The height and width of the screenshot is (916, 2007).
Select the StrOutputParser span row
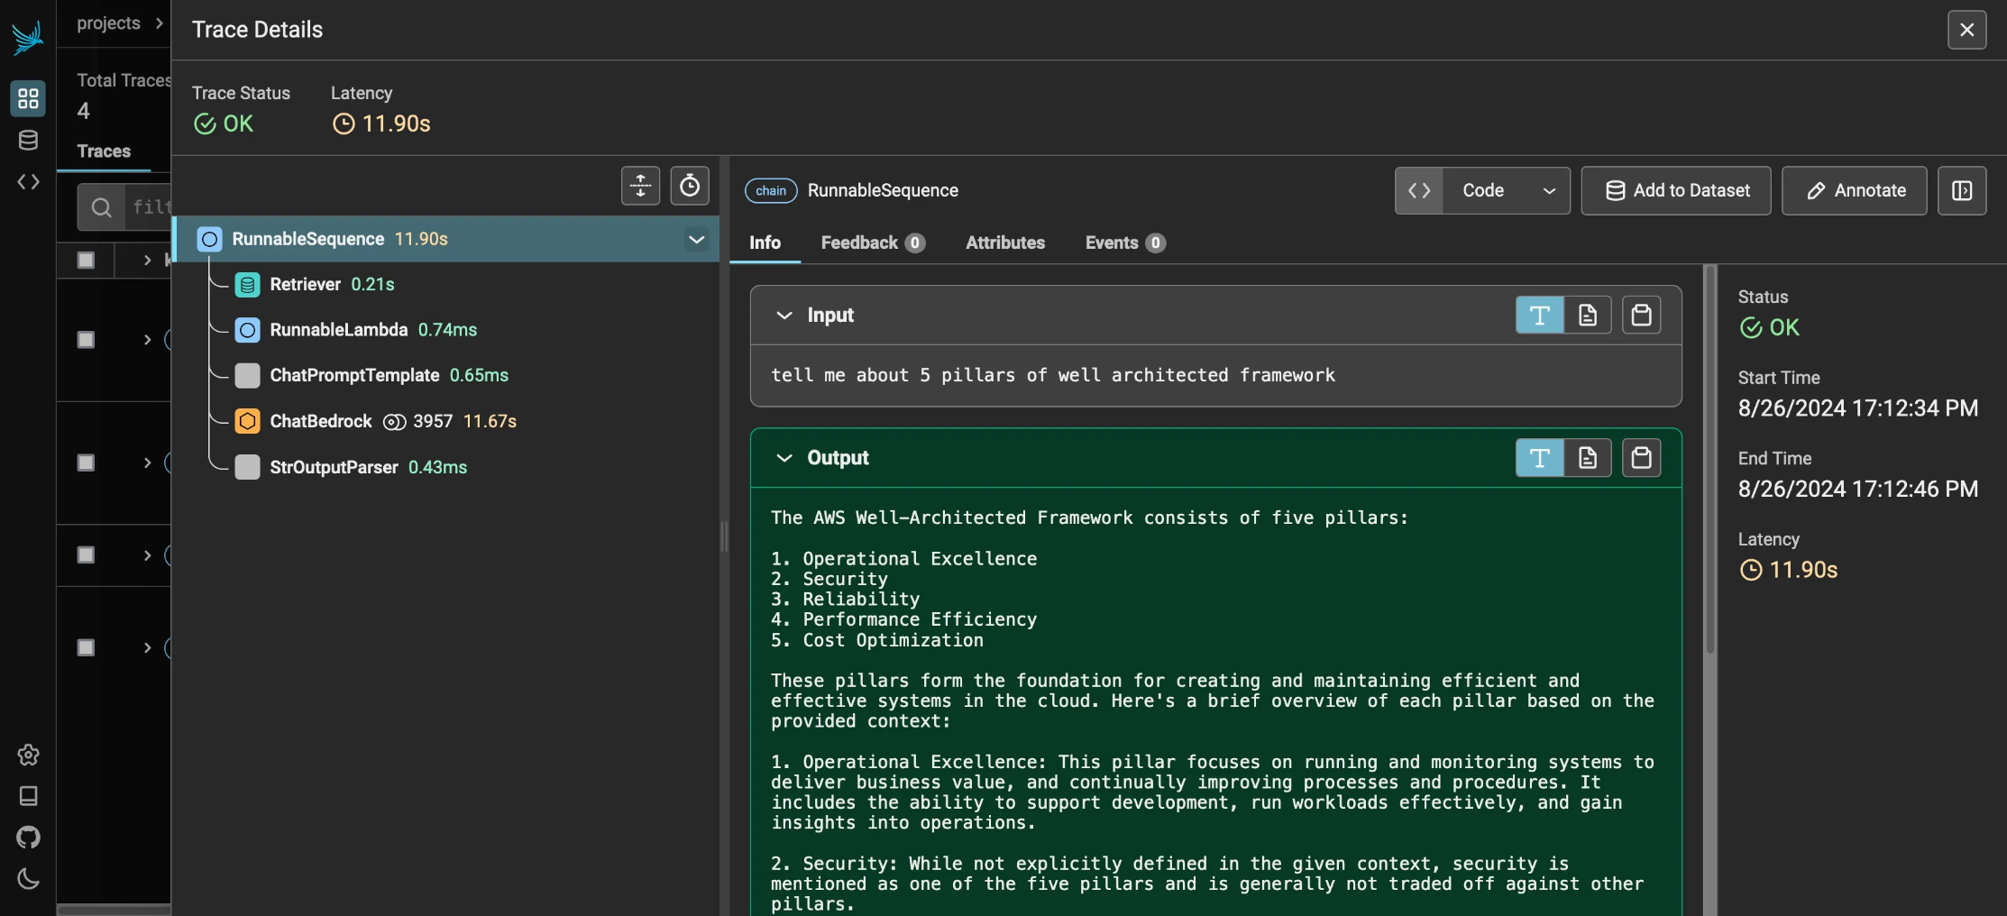point(446,467)
